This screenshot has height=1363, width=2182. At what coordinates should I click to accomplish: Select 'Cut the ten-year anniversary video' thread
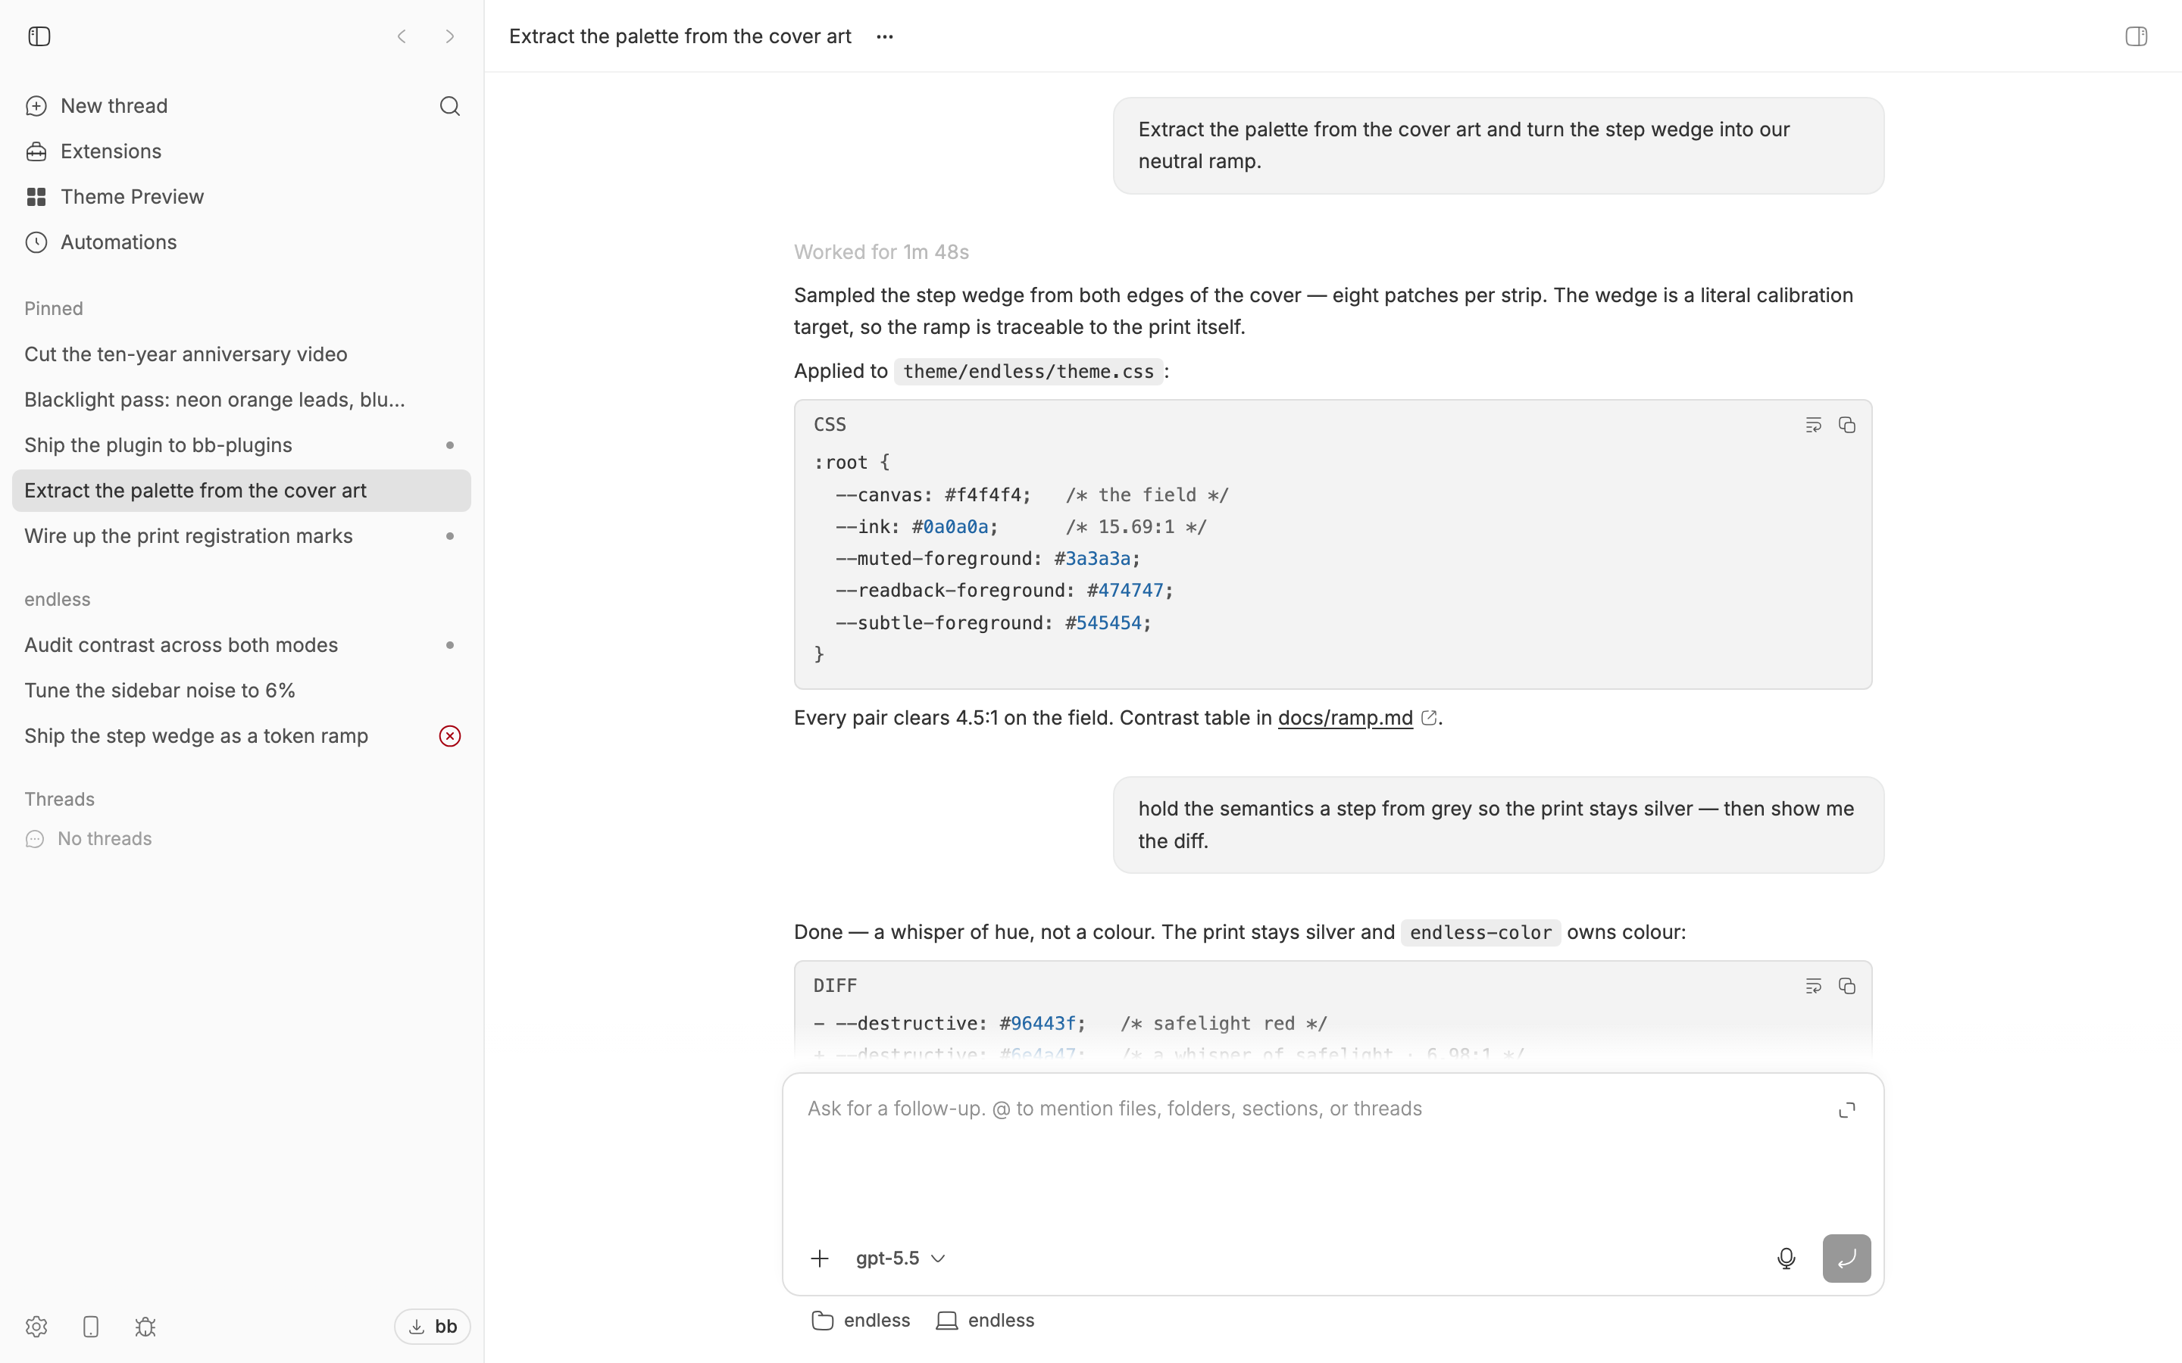point(242,354)
